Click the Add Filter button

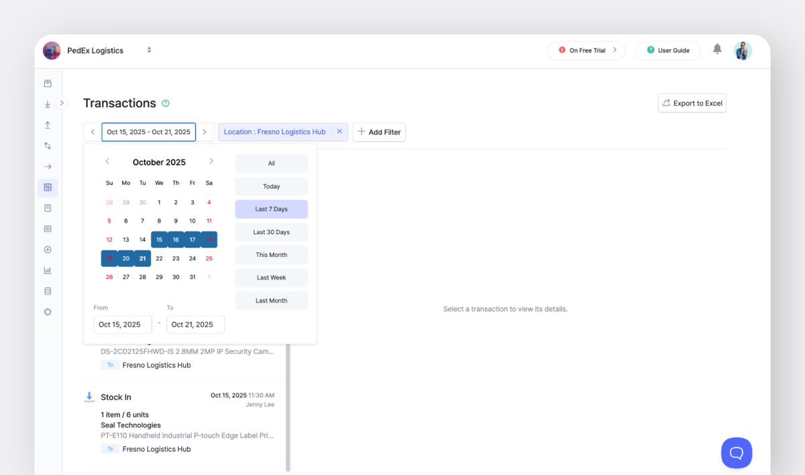[x=379, y=132]
